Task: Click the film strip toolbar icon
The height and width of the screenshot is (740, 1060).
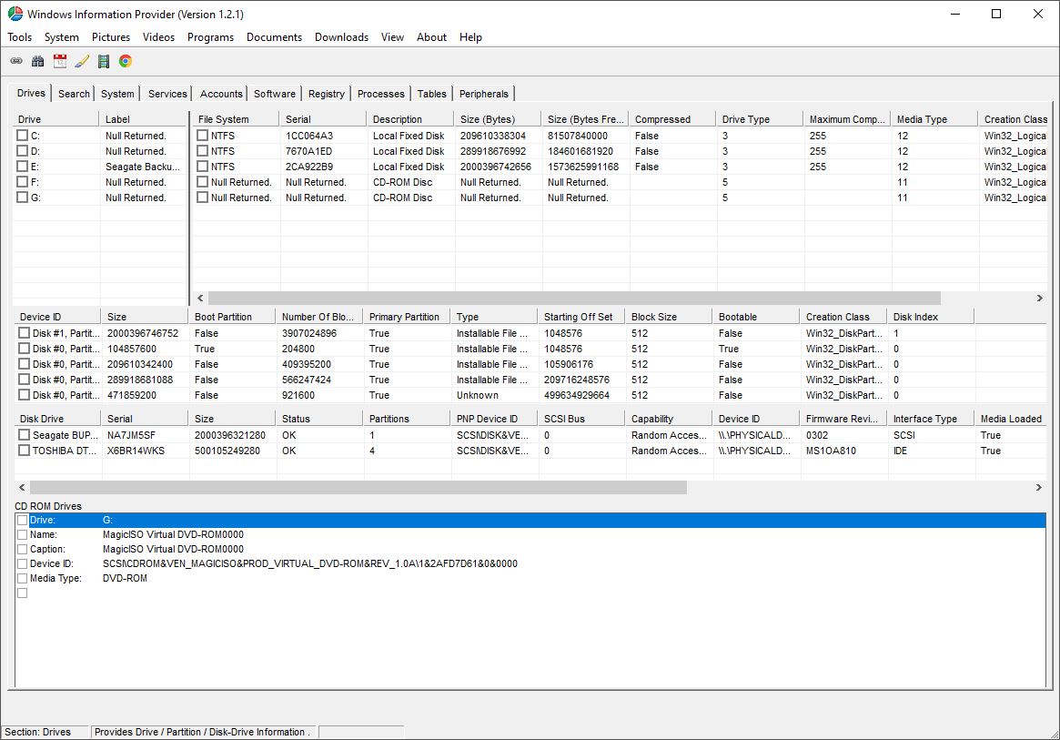Action: coord(103,61)
